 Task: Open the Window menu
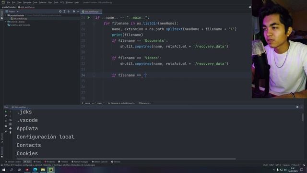[69, 2]
